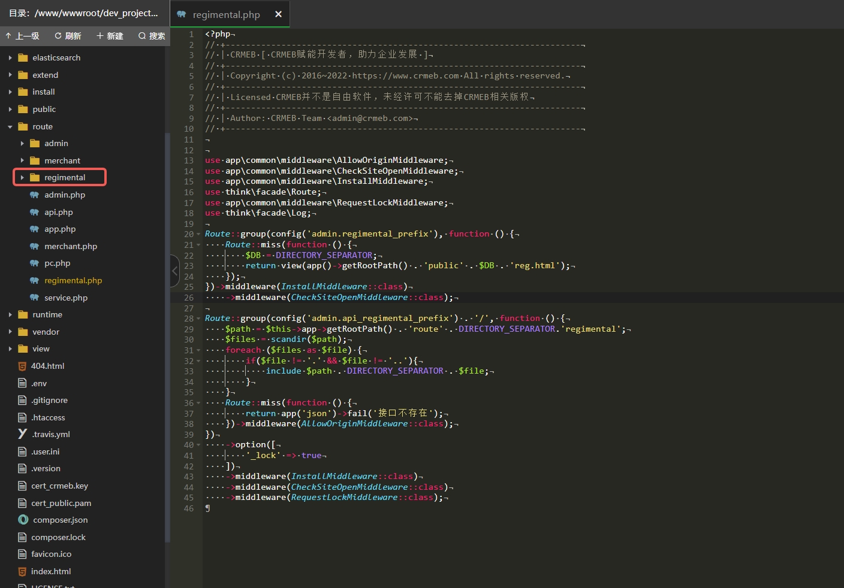The image size is (844, 588).
Task: Switch to the regimental.php editor tab
Action: pos(230,14)
